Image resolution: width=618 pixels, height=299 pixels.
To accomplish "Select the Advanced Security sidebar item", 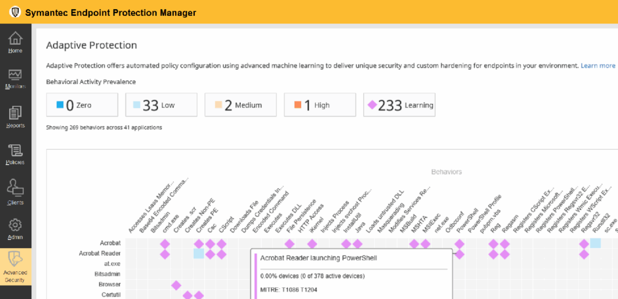I will coord(15,267).
